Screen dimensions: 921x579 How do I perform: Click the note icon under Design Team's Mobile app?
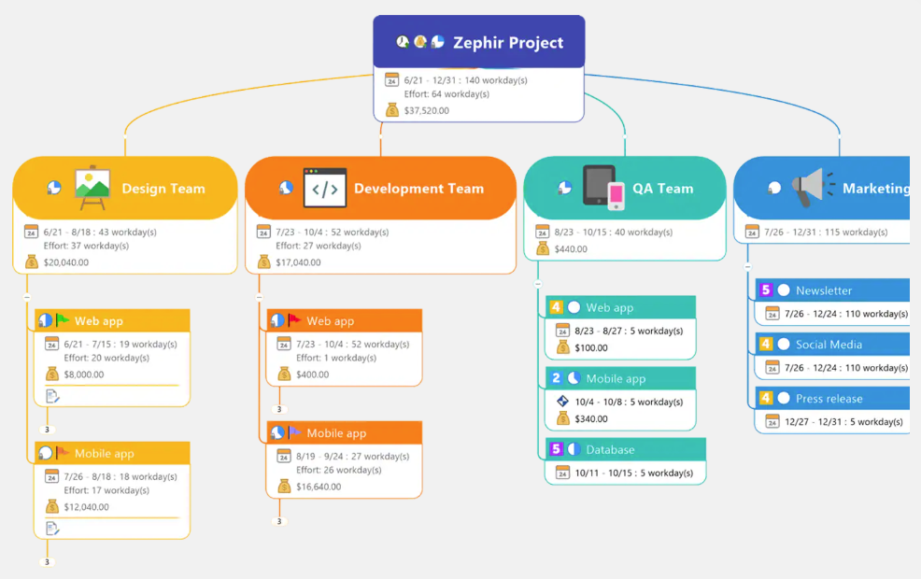click(x=50, y=527)
